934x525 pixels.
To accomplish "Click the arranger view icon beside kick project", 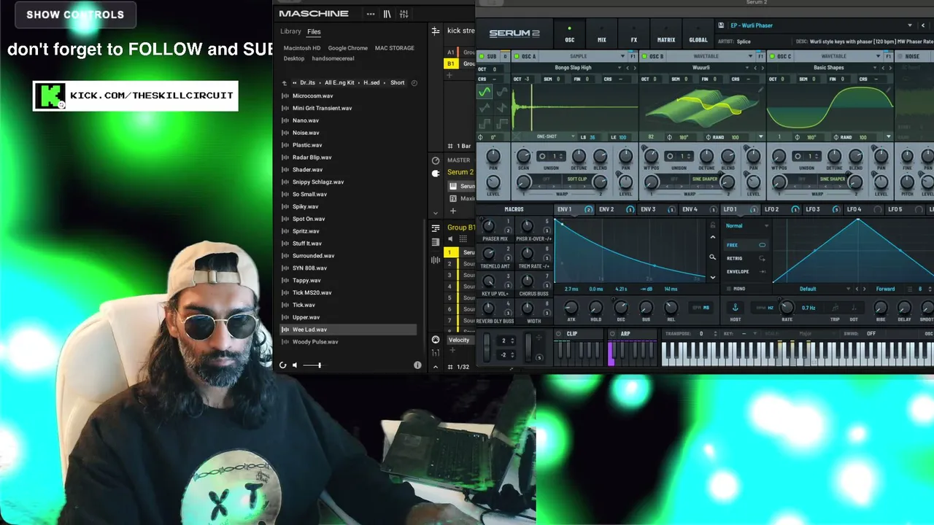I will pyautogui.click(x=436, y=31).
